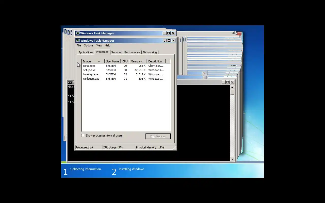Maximize the front Task Manager window
The height and width of the screenshot is (203, 325).
pos(169,41)
